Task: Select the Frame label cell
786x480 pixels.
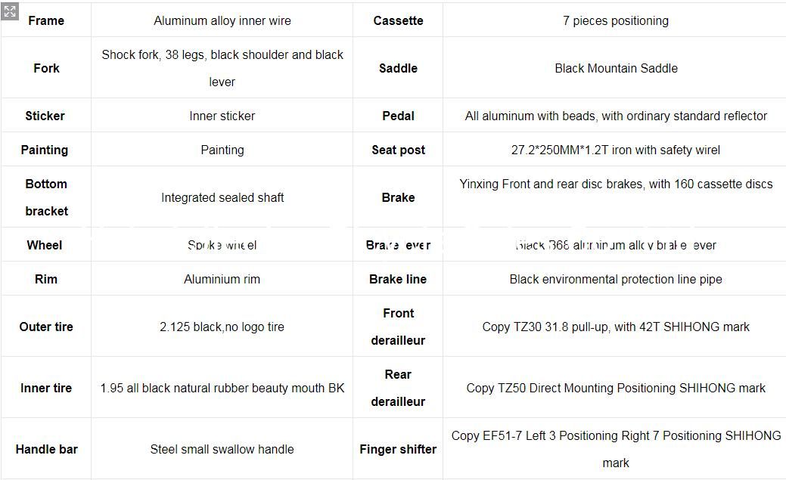Action: coord(46,20)
